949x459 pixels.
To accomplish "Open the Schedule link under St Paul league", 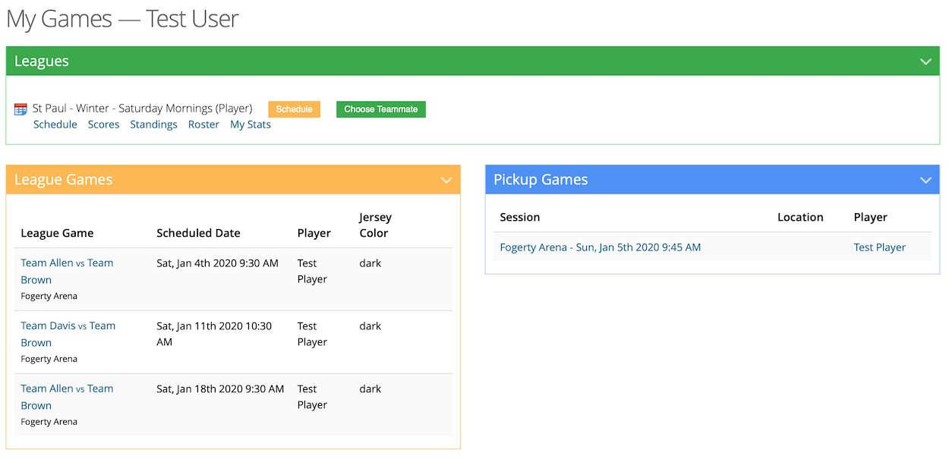I will pyautogui.click(x=55, y=124).
